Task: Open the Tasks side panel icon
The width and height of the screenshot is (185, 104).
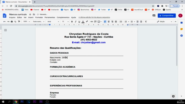Action: click(182, 36)
